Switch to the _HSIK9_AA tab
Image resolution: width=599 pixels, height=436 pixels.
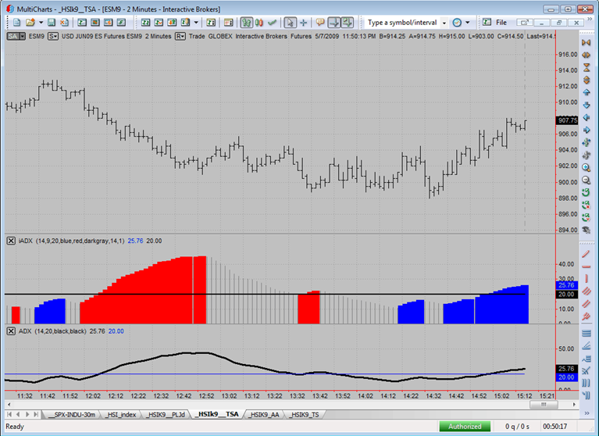[x=264, y=415]
